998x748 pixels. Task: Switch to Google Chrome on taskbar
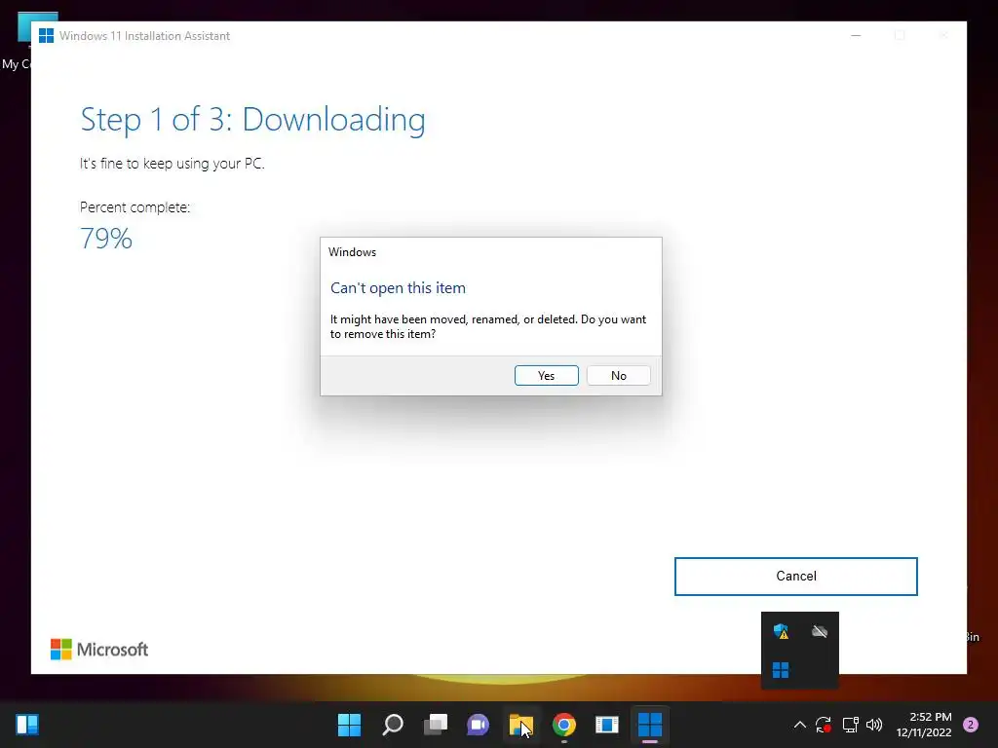(x=564, y=725)
